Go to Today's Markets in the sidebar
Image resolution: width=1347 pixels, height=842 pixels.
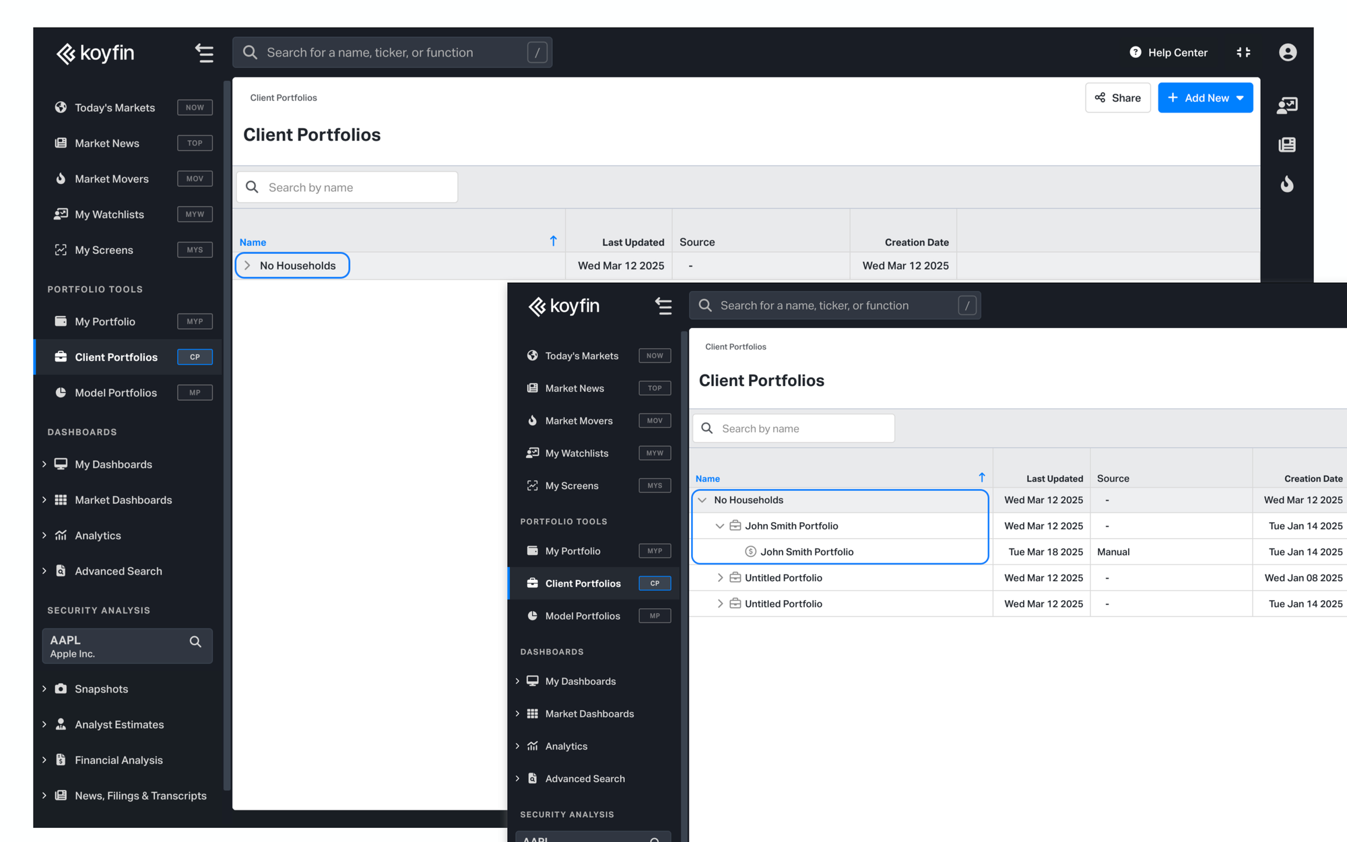tap(114, 108)
